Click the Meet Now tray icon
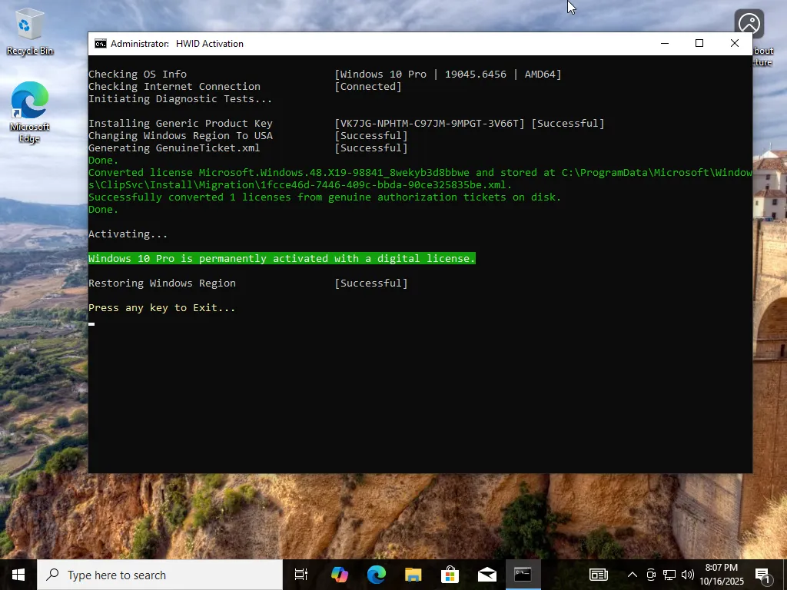The image size is (787, 590). (651, 575)
